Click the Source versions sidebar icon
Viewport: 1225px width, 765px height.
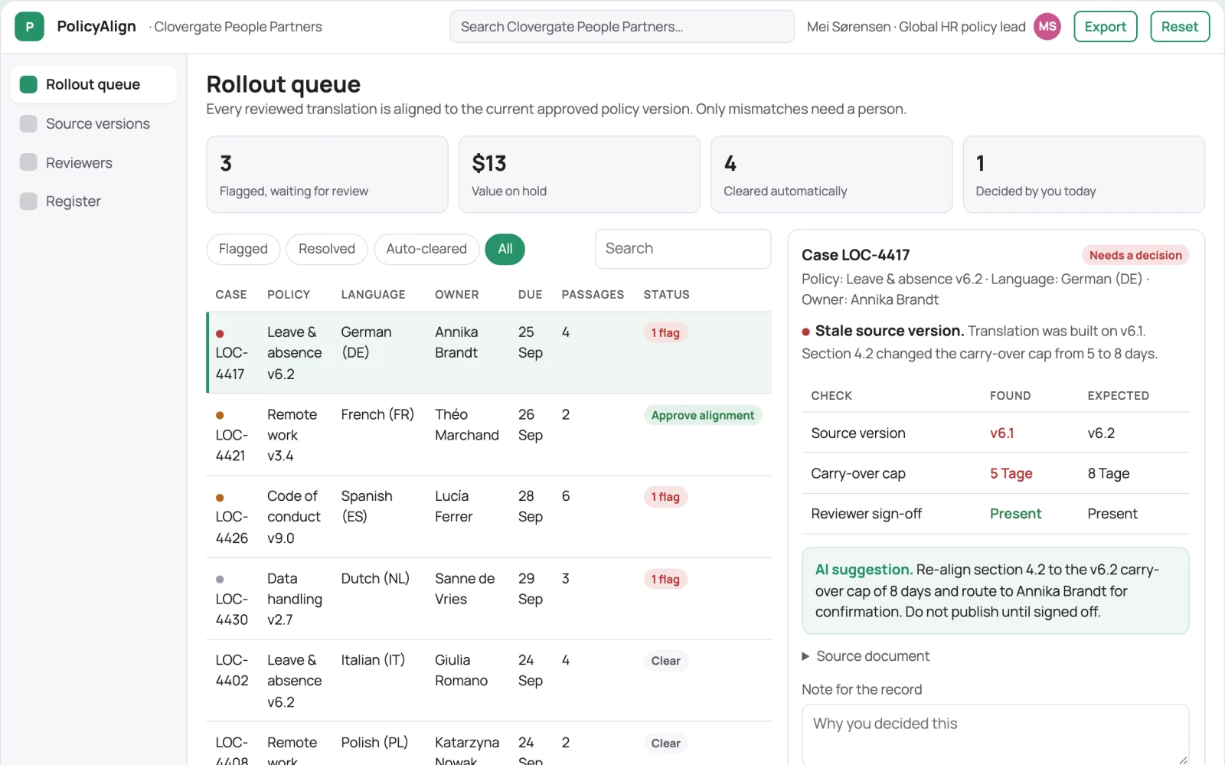point(28,123)
